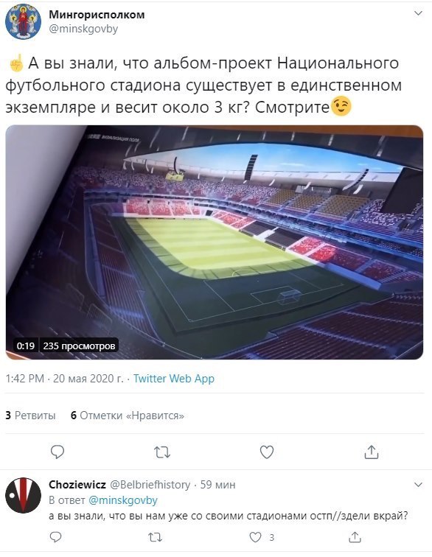The image size is (432, 557).
Task: Click the reply icon under the main tweet
Action: point(58,452)
